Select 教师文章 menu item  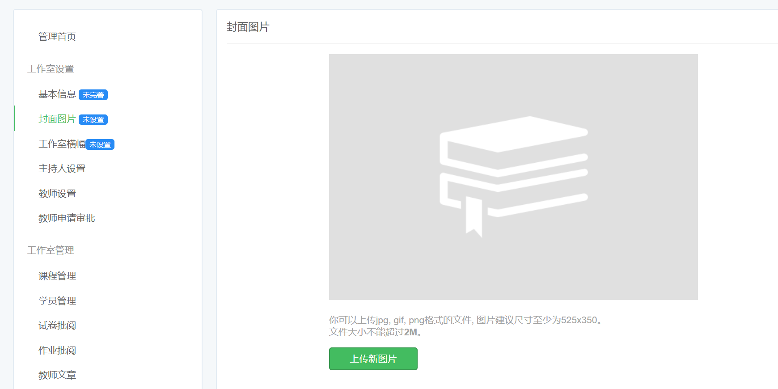click(57, 375)
